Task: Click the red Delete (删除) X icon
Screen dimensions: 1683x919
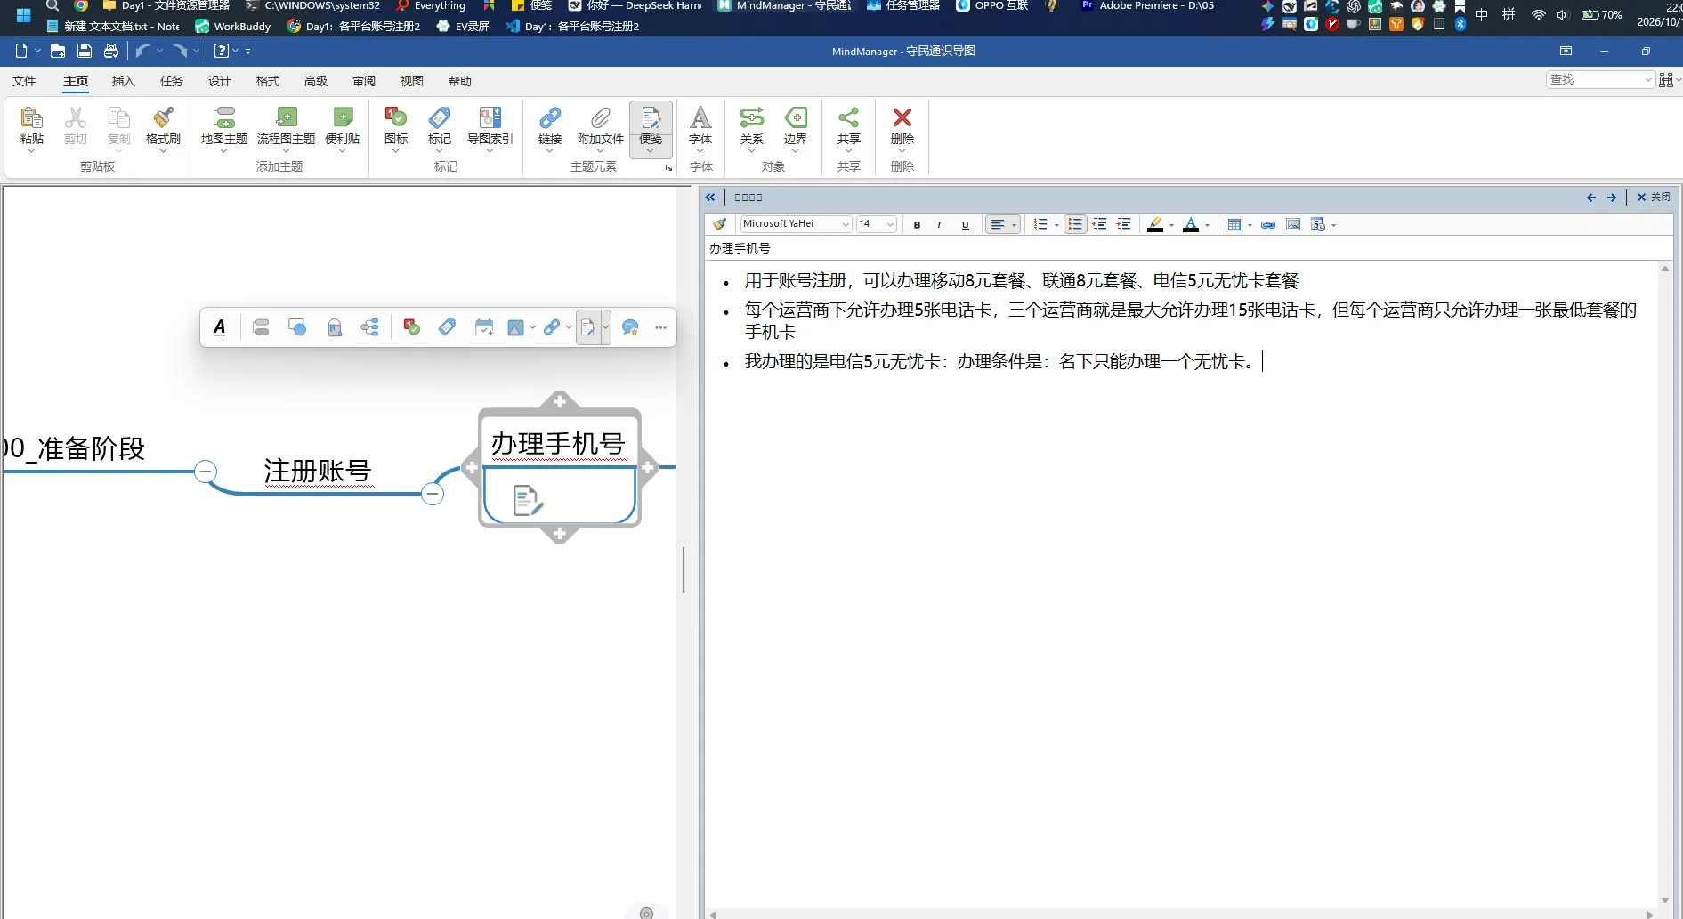Action: [902, 125]
